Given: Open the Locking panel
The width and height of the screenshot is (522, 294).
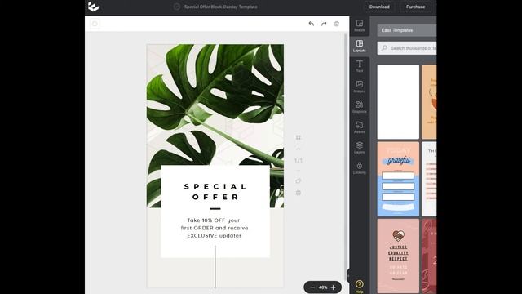Looking at the screenshot, I should 360,168.
